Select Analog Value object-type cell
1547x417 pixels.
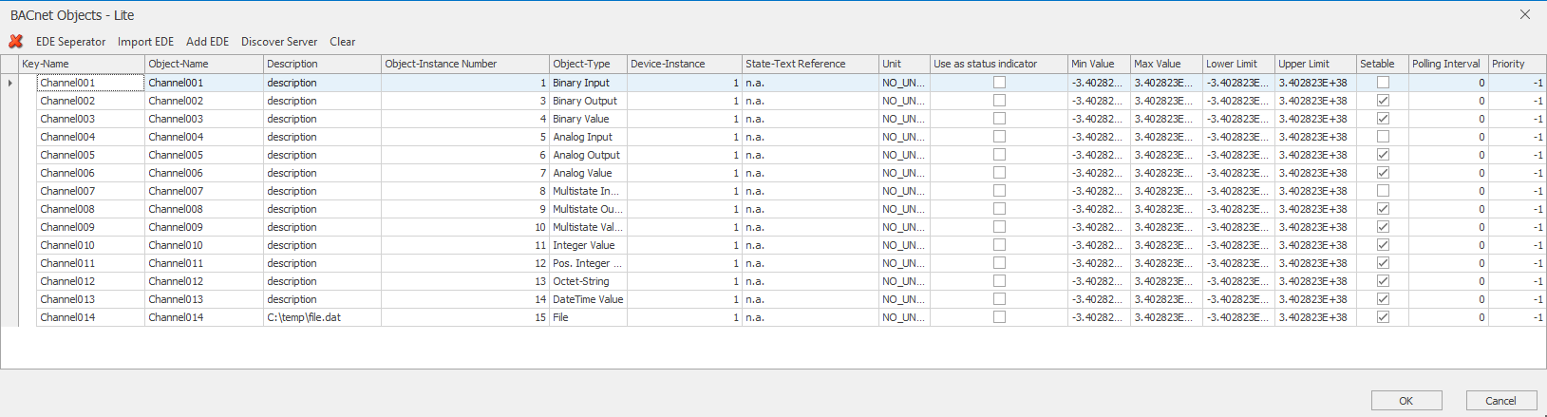point(588,173)
